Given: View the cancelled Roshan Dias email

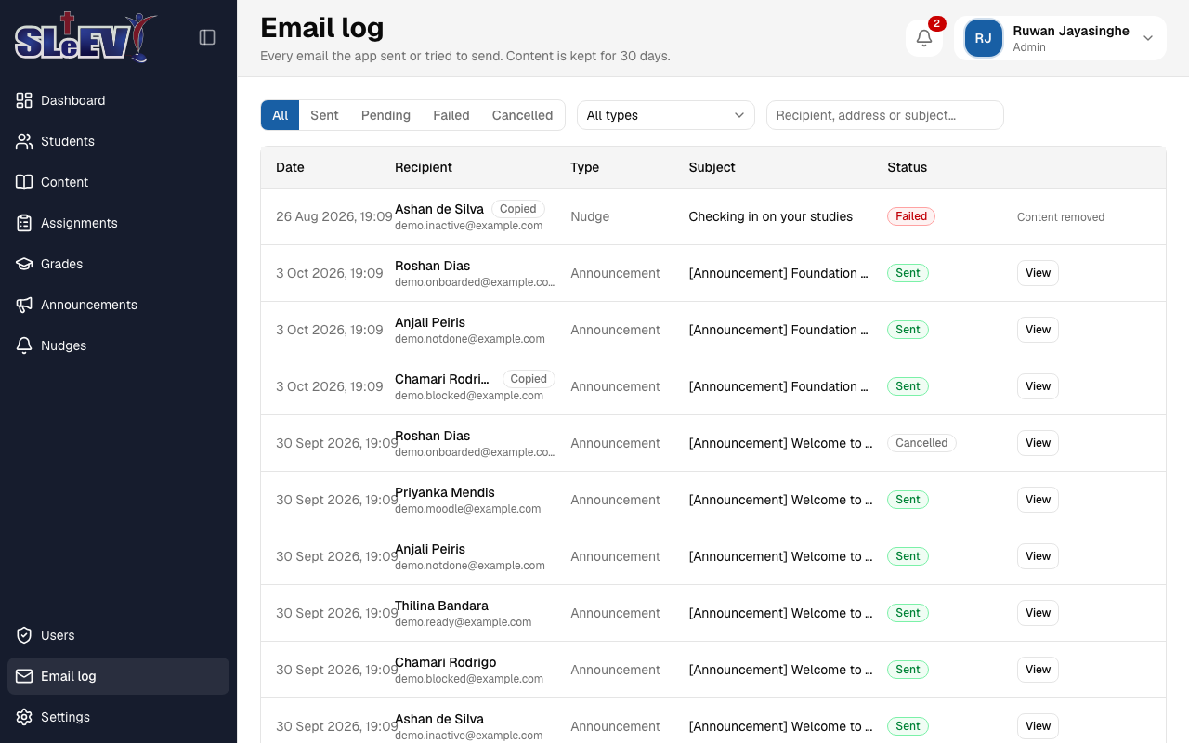Looking at the screenshot, I should pos(1038,443).
